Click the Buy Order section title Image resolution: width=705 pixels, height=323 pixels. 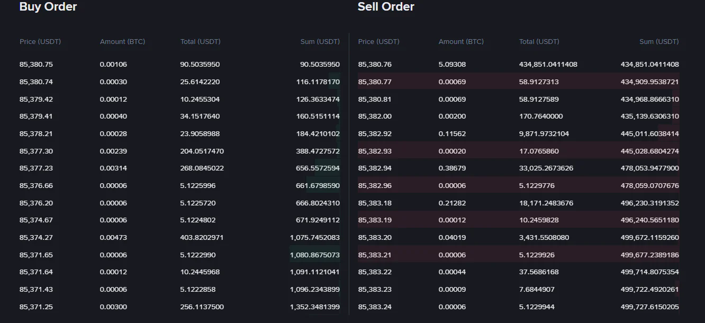point(48,7)
